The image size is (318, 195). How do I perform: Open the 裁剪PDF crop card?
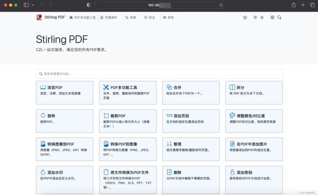pos(128,121)
